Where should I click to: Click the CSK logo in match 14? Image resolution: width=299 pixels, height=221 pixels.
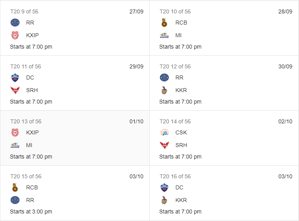[x=164, y=132]
